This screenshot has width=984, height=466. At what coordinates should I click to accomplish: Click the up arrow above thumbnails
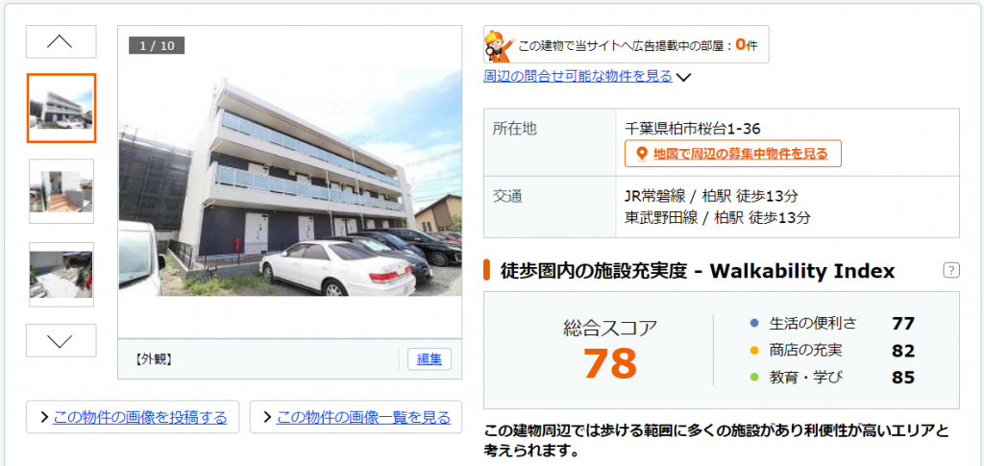pyautogui.click(x=61, y=42)
